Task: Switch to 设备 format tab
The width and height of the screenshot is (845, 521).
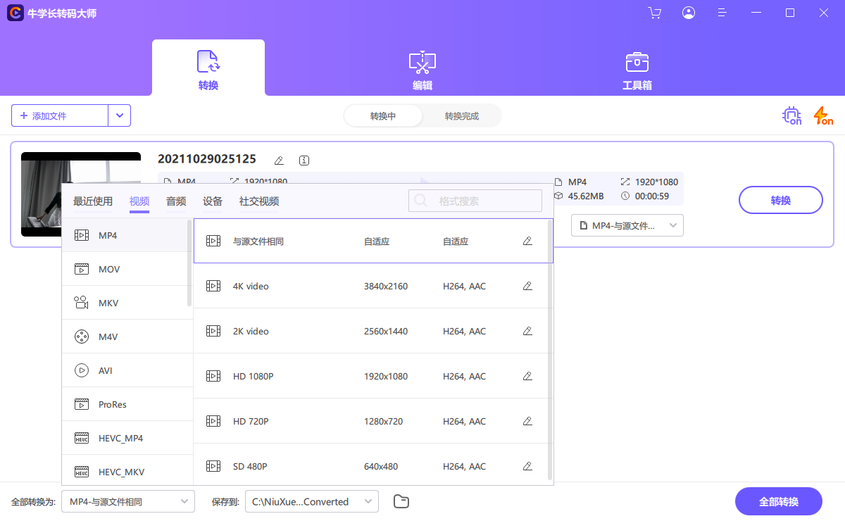Action: [213, 201]
